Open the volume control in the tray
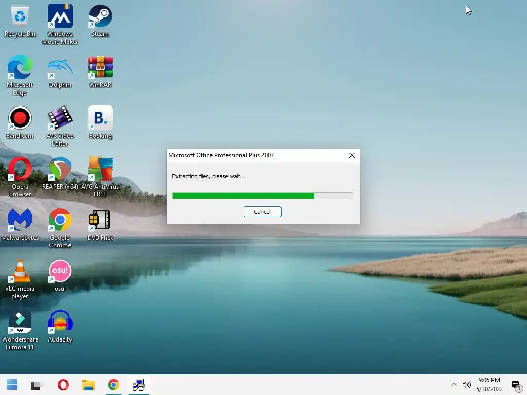Viewport: 527px width, 395px height. coord(466,385)
